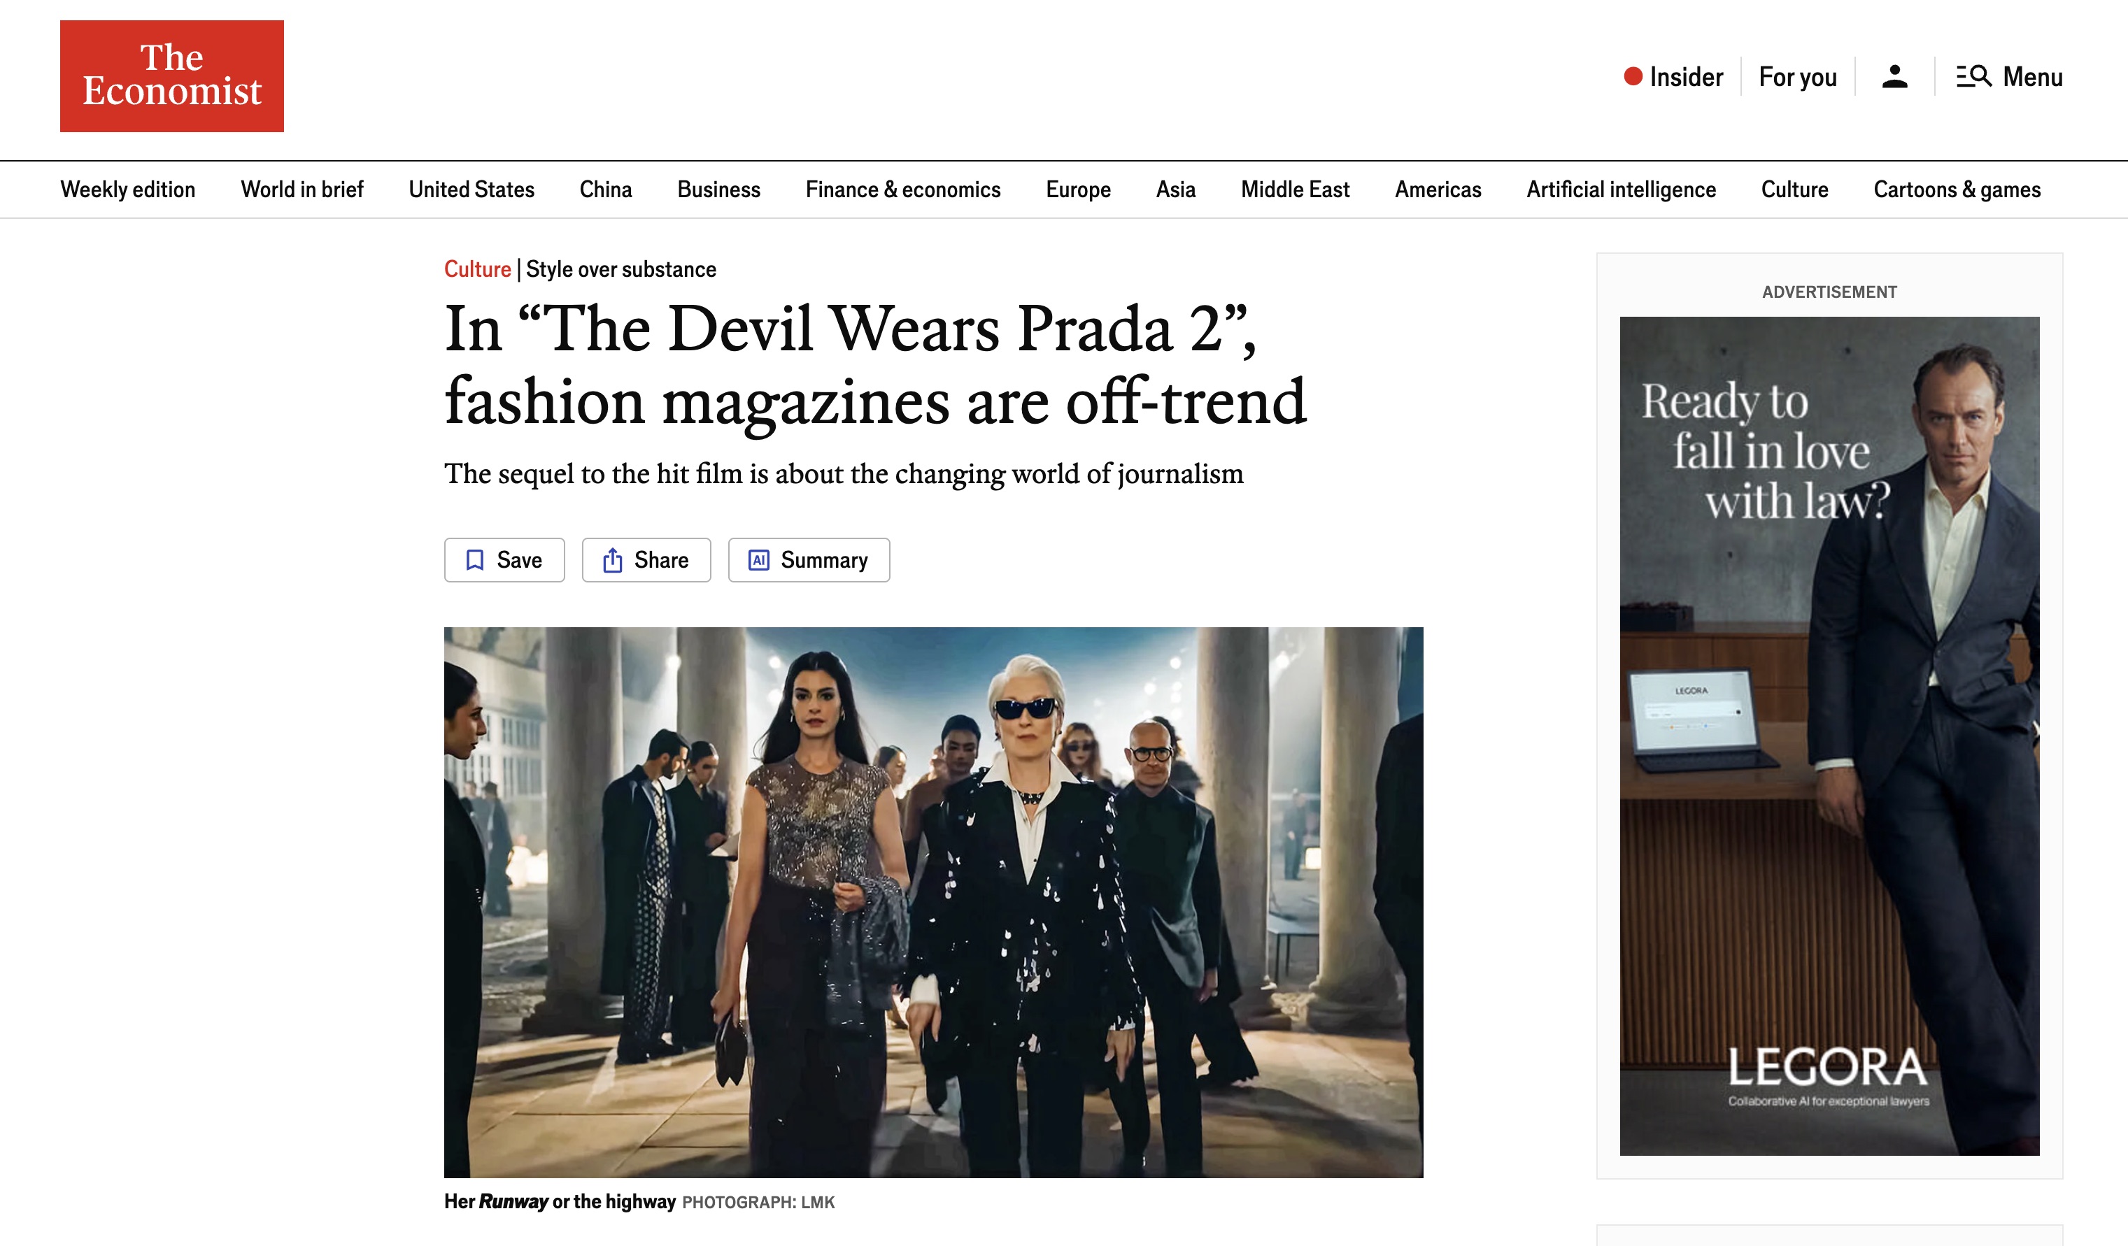Open Cartoons & games section
2128x1246 pixels.
[x=1957, y=190]
